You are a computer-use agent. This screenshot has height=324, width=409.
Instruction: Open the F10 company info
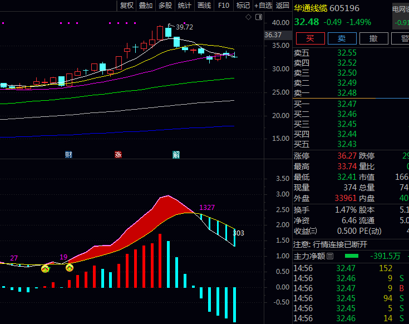(224, 6)
